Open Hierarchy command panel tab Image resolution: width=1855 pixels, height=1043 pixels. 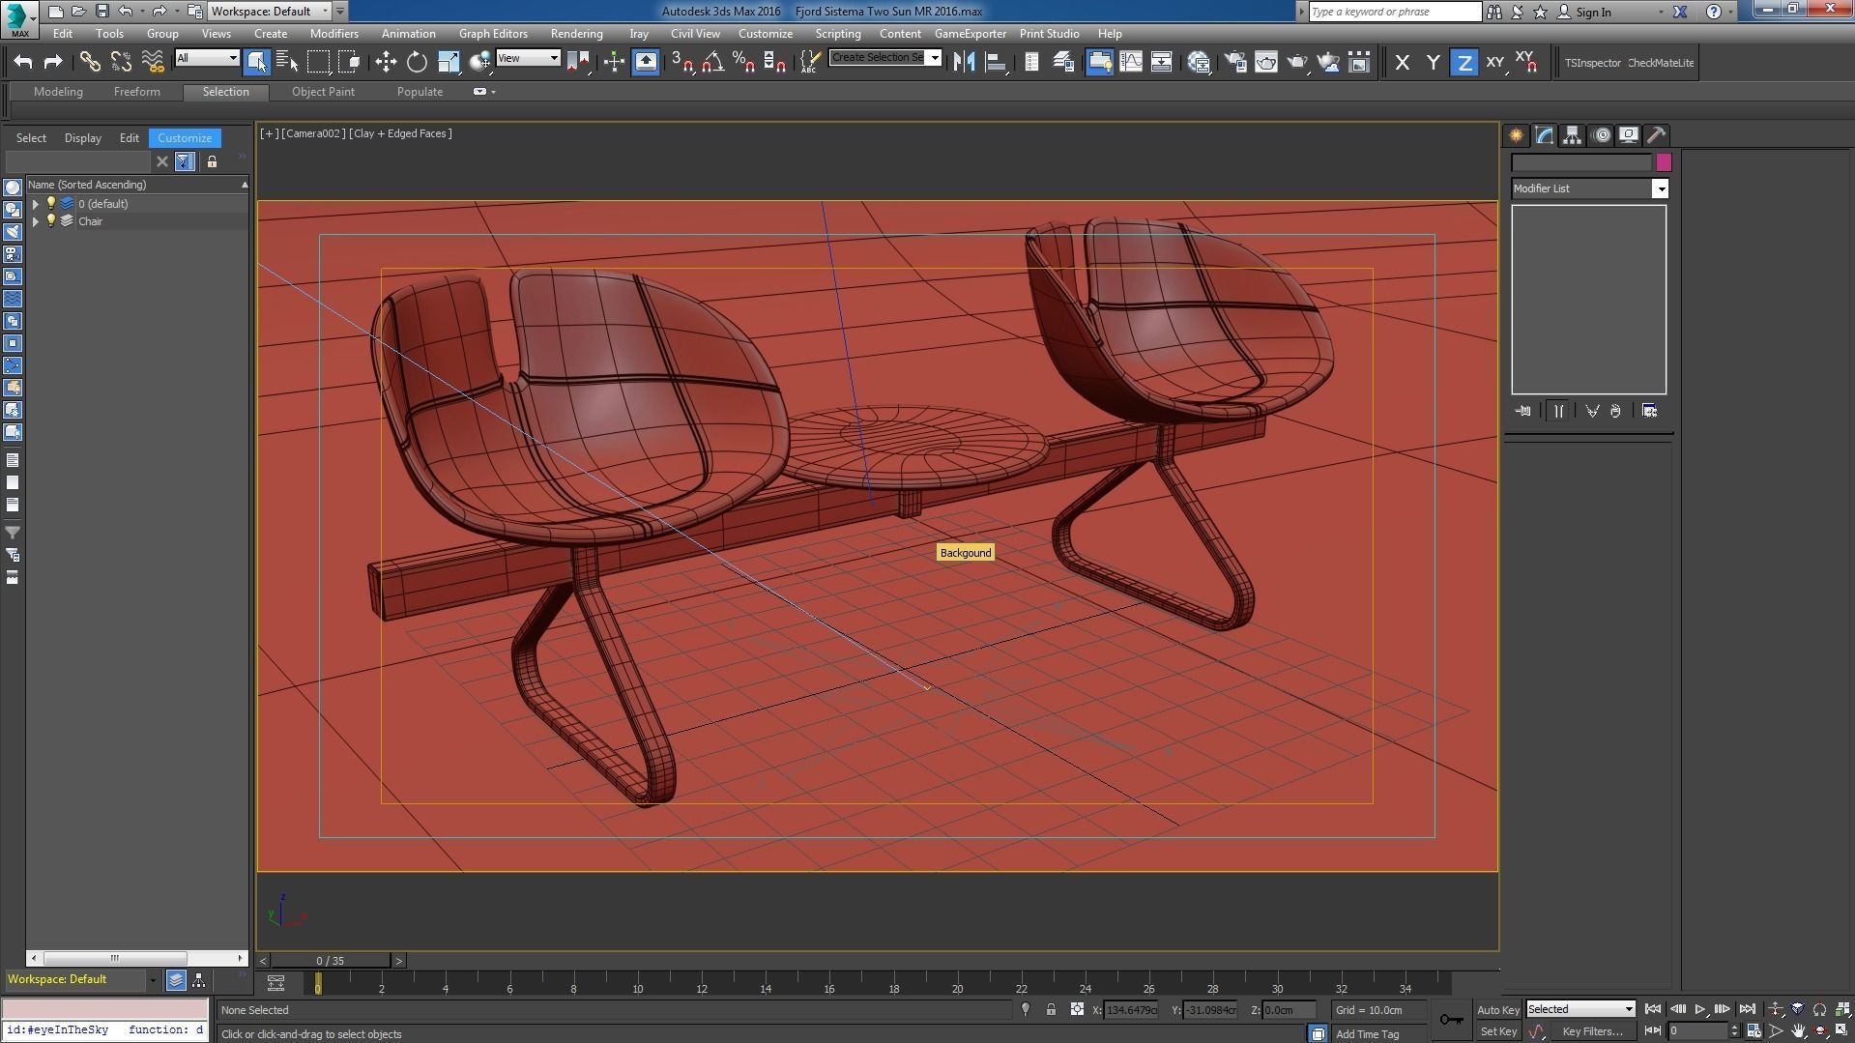click(1572, 135)
